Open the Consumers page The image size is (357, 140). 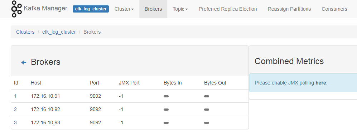pos(334,9)
